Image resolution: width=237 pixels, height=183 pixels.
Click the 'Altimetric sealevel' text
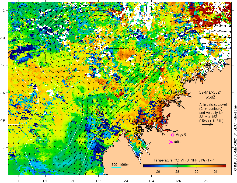click(213, 105)
